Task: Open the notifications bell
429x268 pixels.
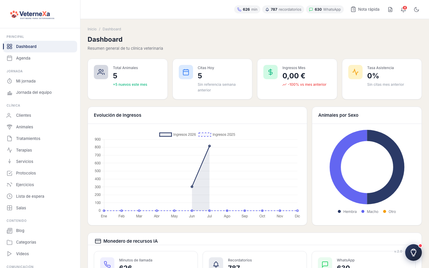Action: [x=403, y=10]
